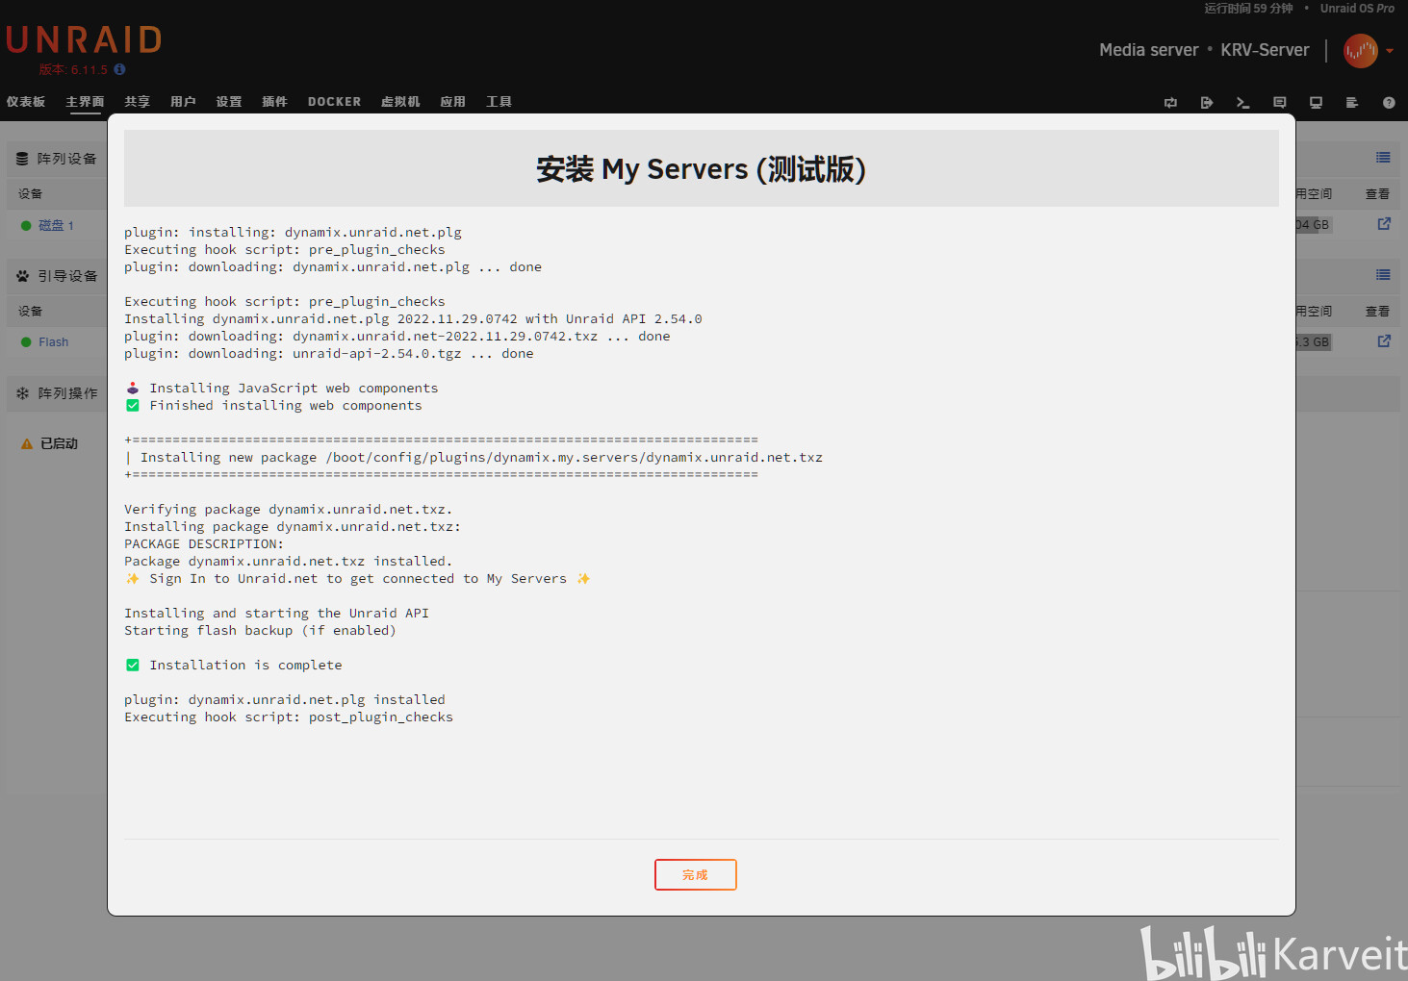Click the Flash device link
Image resolution: width=1408 pixels, height=981 pixels.
point(53,342)
